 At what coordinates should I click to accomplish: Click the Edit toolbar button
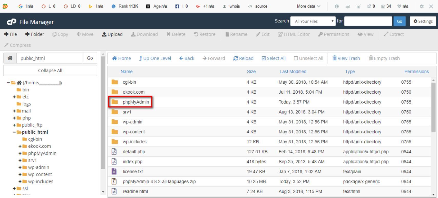[262, 34]
